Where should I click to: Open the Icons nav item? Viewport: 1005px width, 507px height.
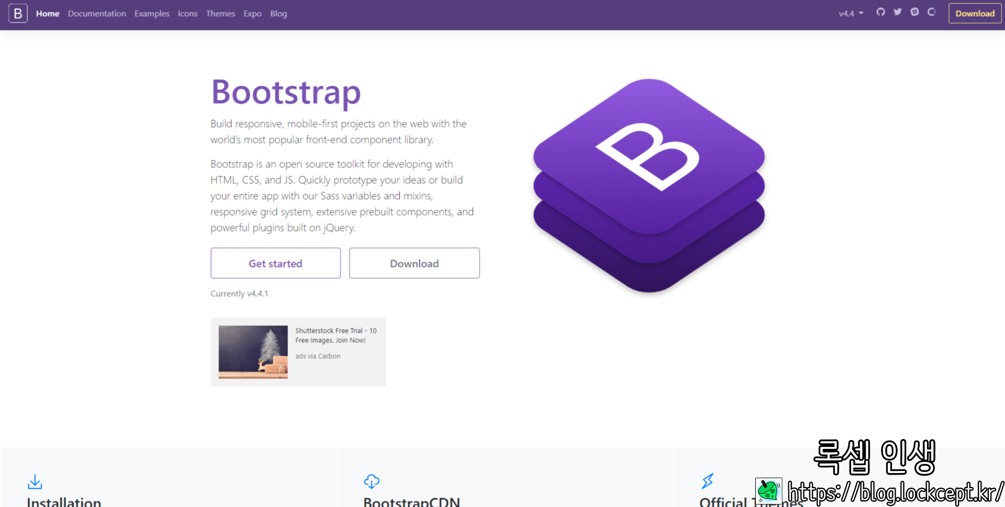click(x=187, y=14)
